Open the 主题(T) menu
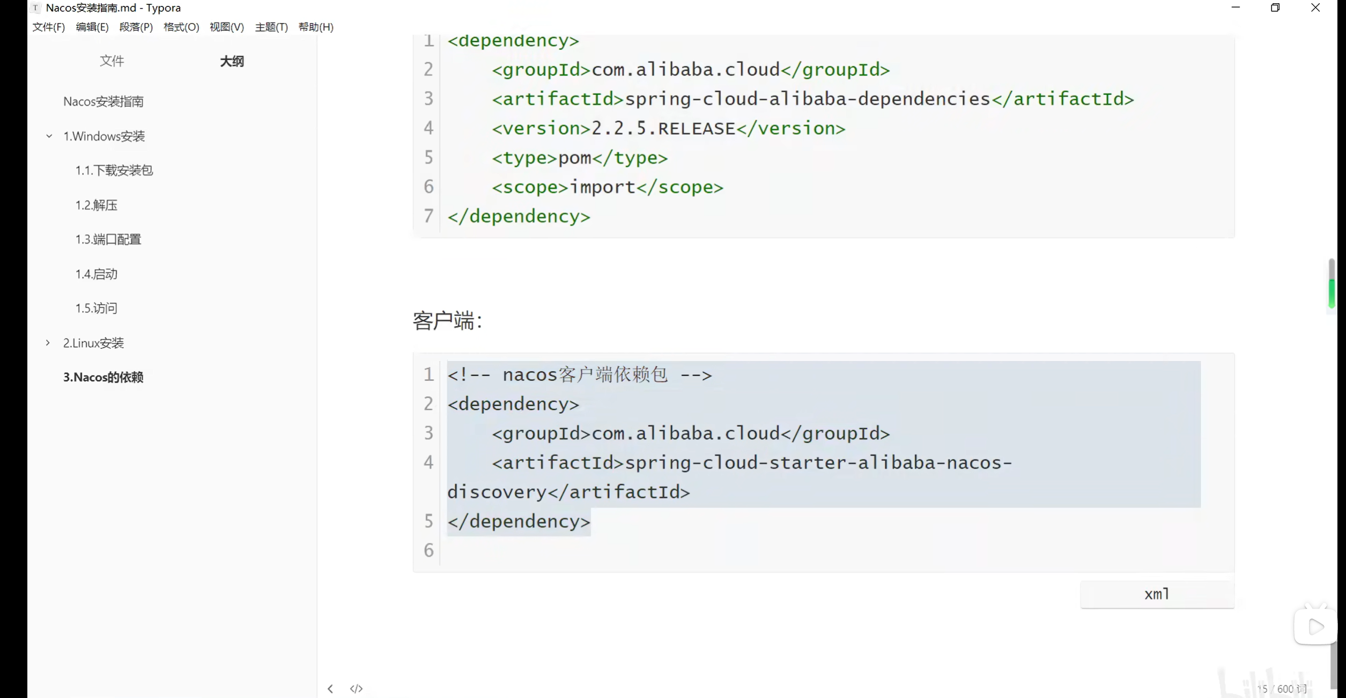The image size is (1346, 698). click(271, 27)
